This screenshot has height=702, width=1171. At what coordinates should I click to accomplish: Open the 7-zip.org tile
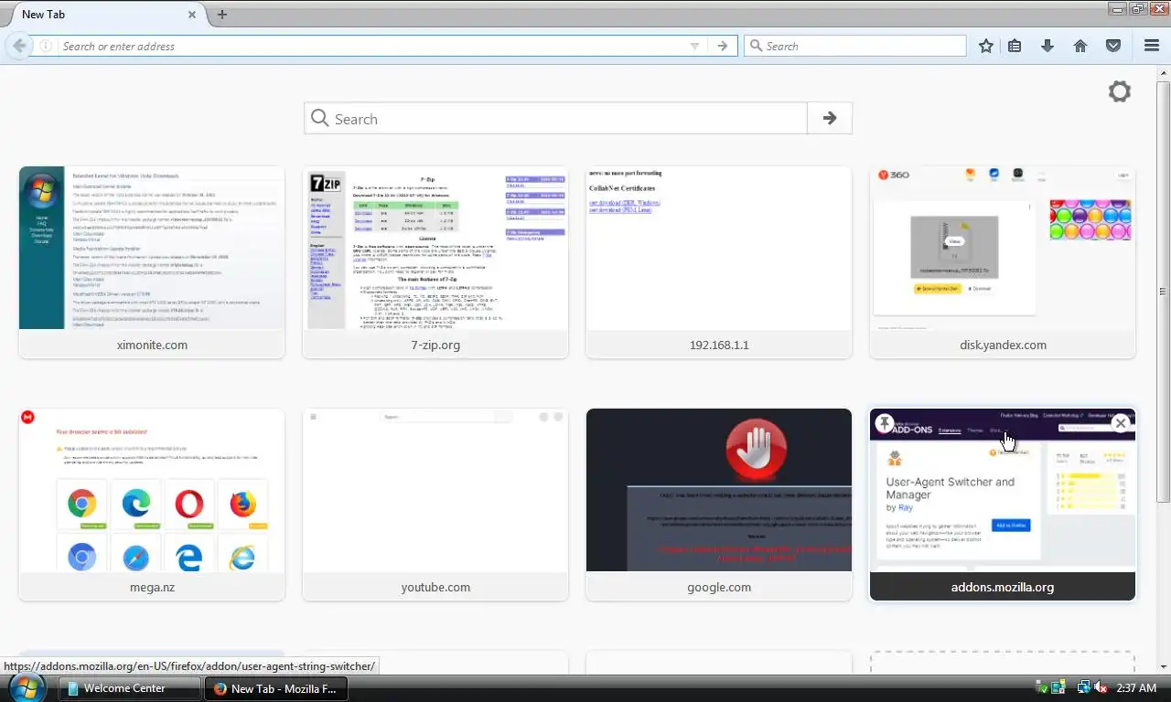(x=435, y=261)
